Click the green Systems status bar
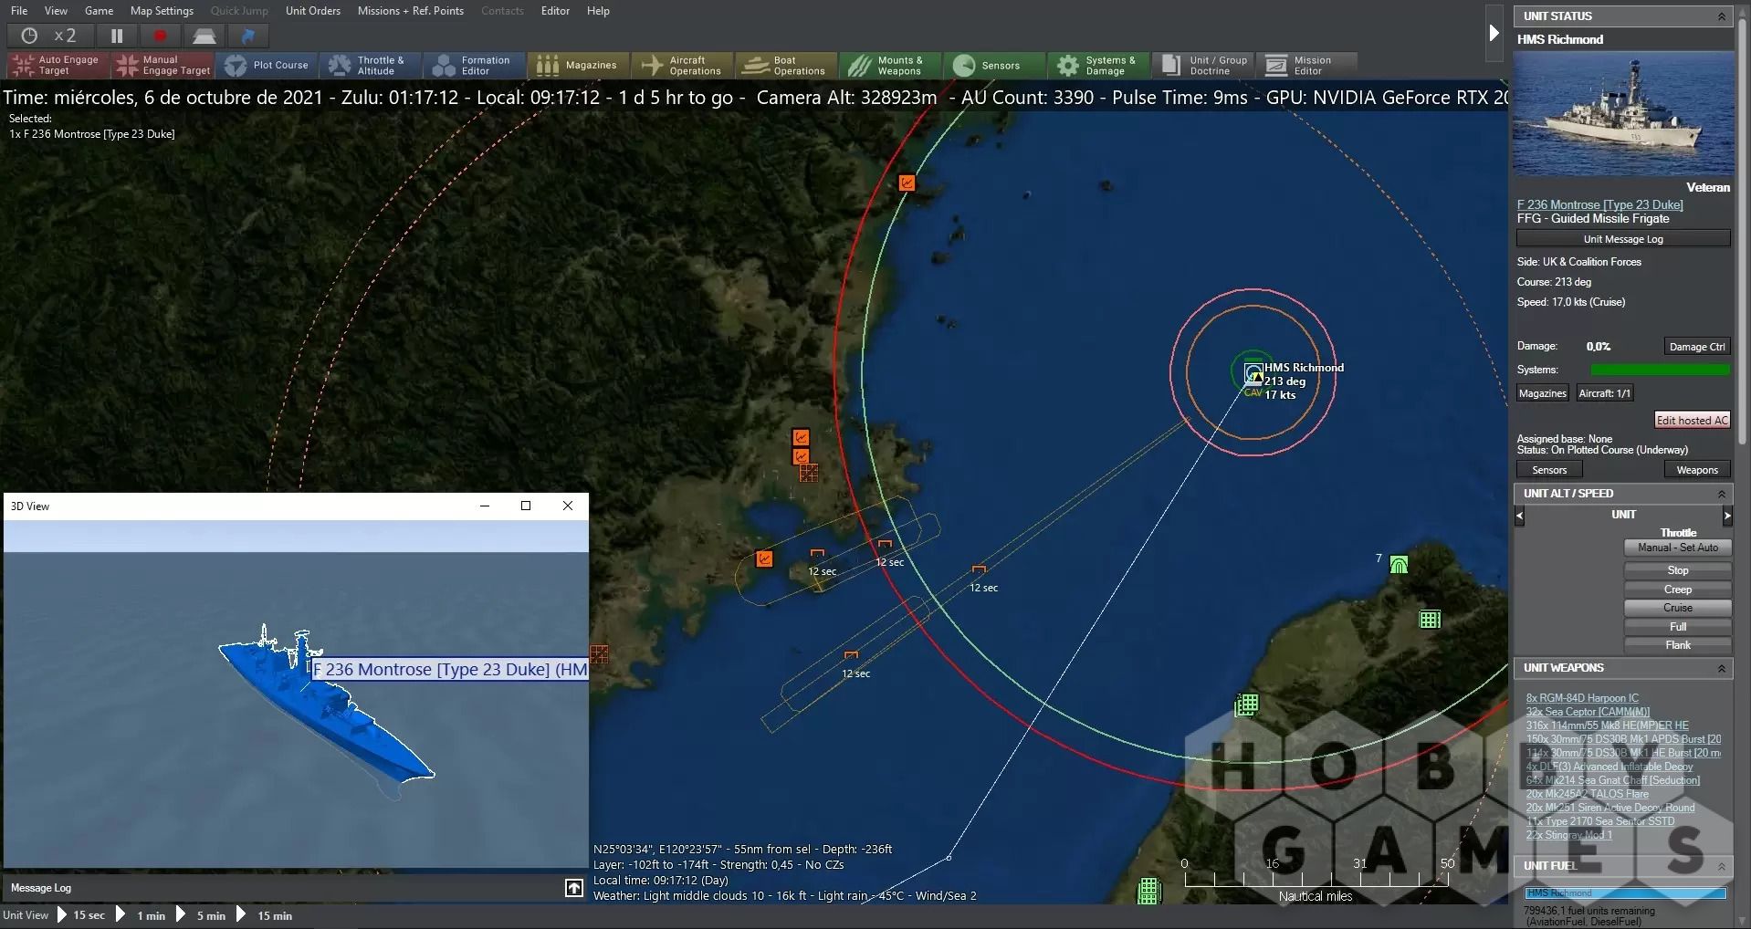The image size is (1751, 929). [x=1660, y=370]
